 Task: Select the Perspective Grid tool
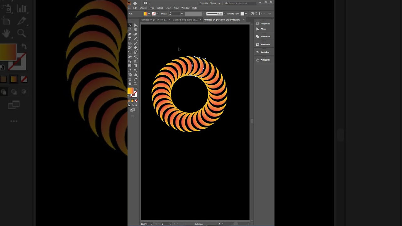[135, 61]
